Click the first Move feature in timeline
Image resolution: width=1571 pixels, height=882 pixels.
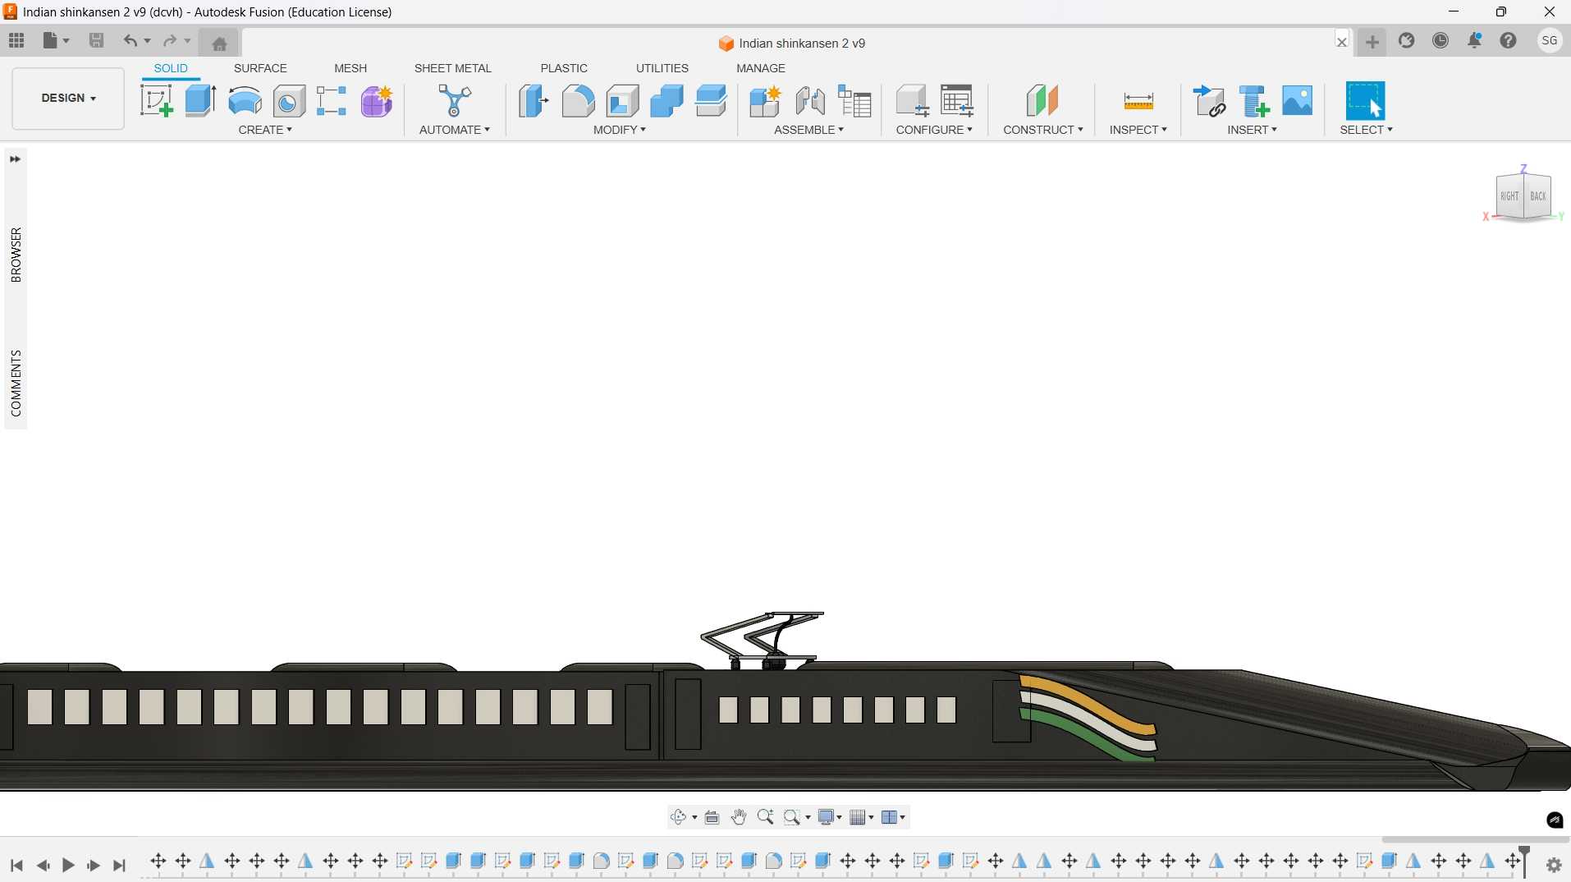click(x=158, y=861)
